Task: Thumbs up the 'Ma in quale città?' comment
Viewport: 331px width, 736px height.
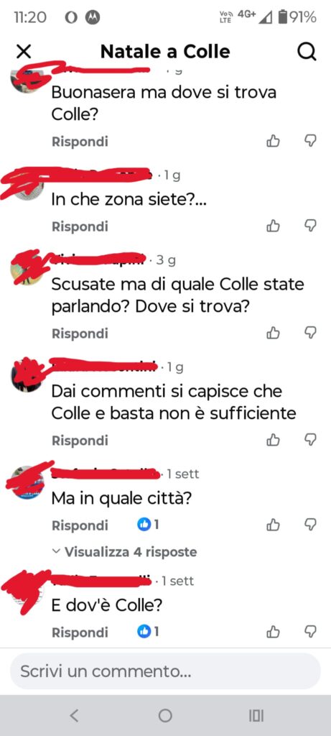Action: (273, 525)
